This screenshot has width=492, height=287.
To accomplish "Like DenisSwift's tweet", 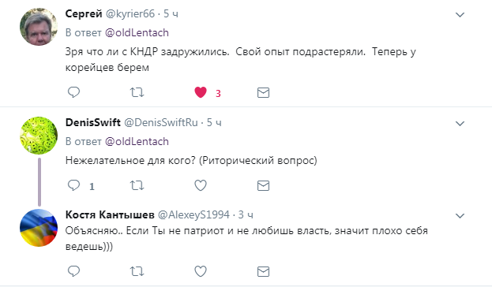I will click(x=201, y=185).
